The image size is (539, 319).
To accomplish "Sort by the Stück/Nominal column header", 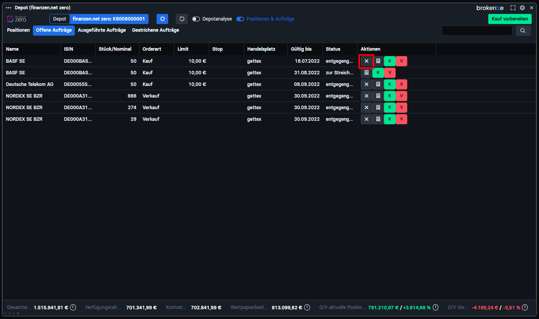I will point(117,49).
